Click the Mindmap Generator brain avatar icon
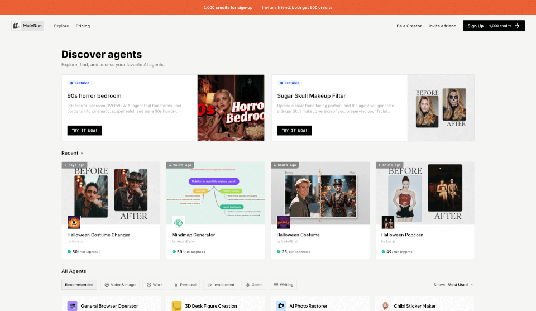 (179, 222)
